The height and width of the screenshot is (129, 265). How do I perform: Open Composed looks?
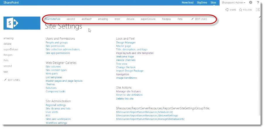[x=56, y=91]
